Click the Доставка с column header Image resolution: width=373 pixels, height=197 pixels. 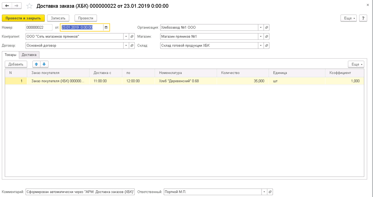(x=106, y=73)
